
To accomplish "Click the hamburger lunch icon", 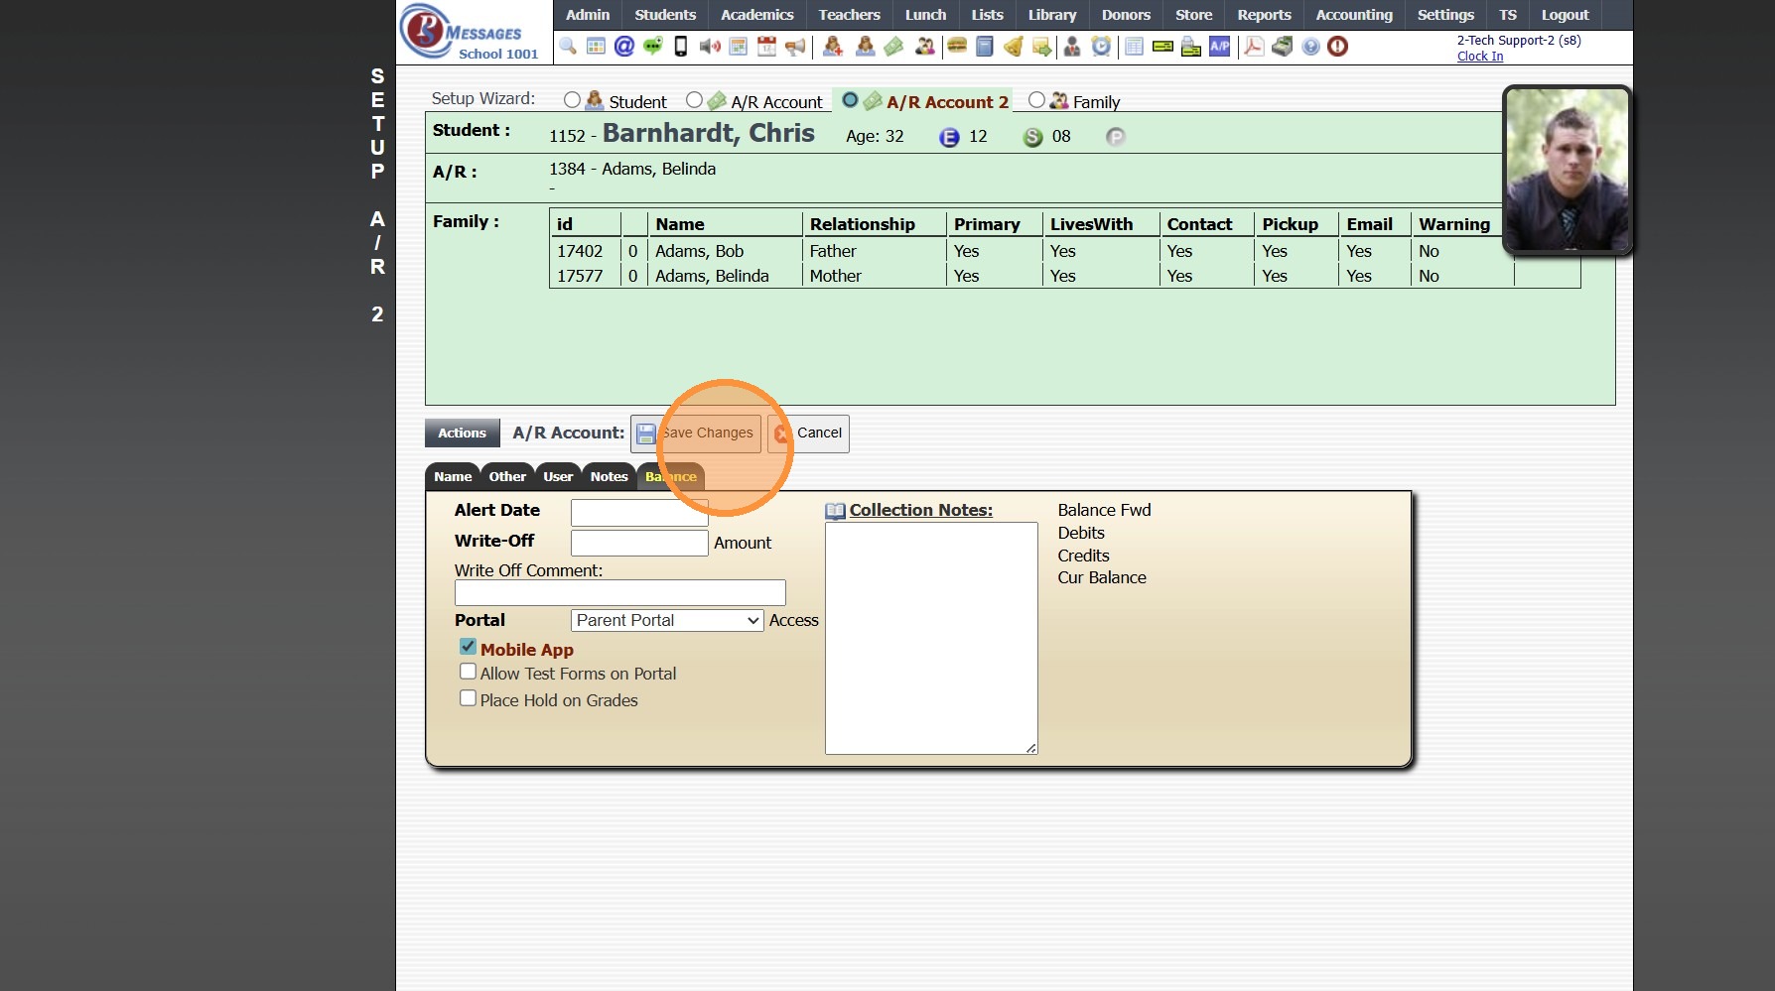I will pyautogui.click(x=957, y=46).
